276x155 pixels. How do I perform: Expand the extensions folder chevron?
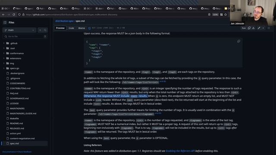(4, 59)
